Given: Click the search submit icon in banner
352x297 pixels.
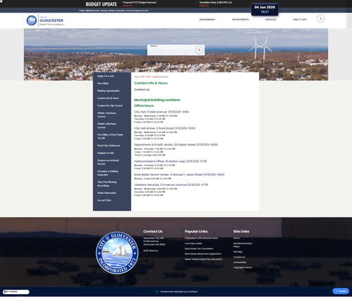Looking at the screenshot, I should tap(199, 50).
